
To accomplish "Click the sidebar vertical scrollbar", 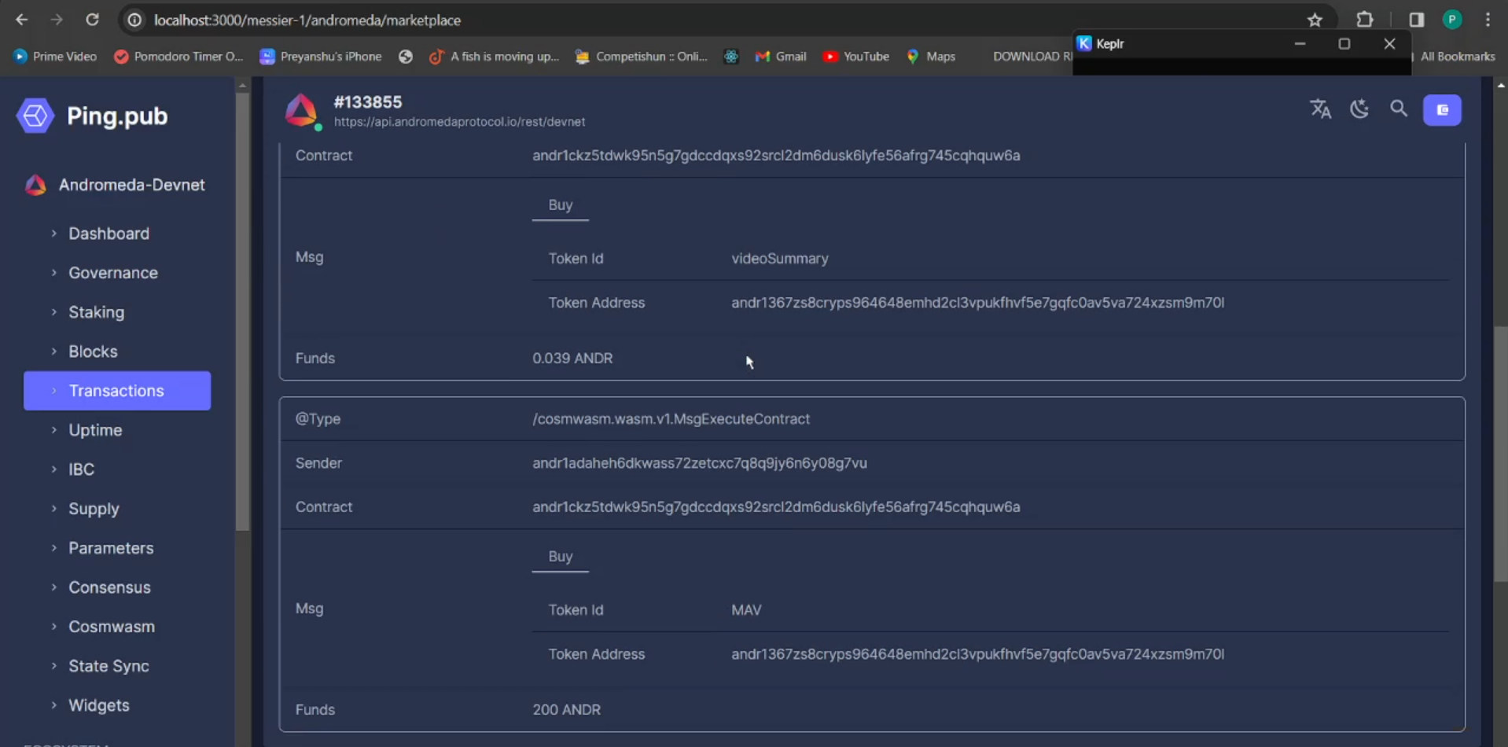I will coord(242,311).
